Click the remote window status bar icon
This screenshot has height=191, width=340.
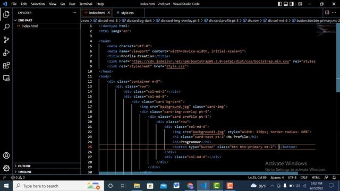coord(4,178)
